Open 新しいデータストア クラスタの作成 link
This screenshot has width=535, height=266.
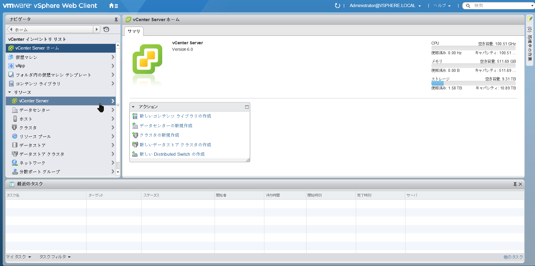tap(175, 145)
